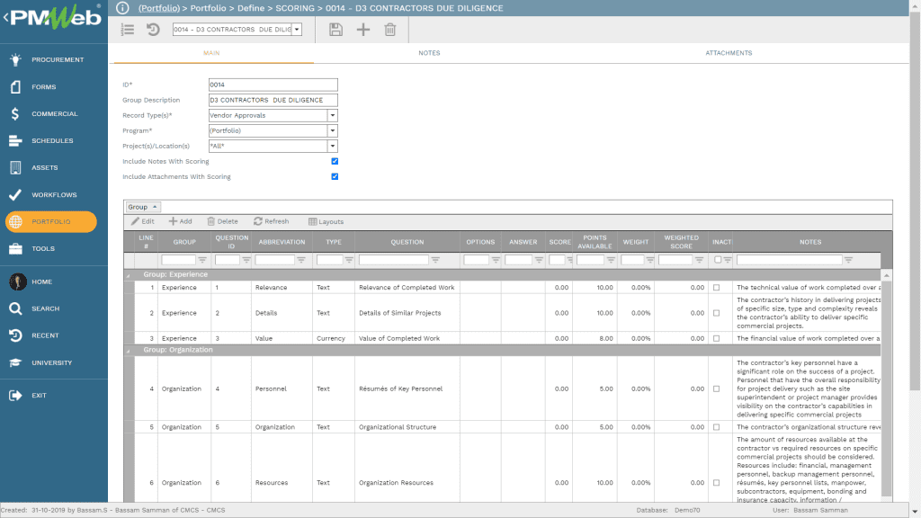Save the record with the disk icon

tap(335, 30)
